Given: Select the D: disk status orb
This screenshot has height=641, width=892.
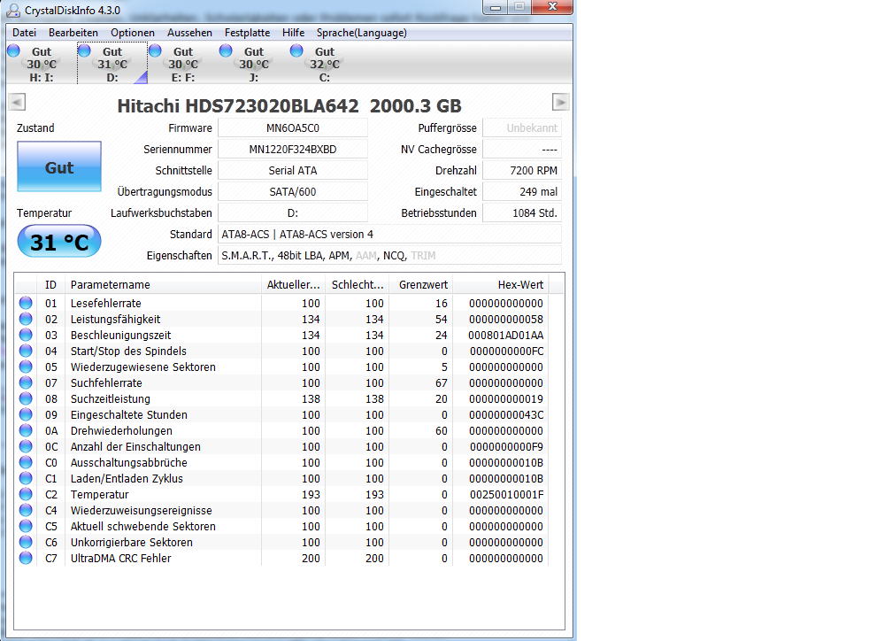Looking at the screenshot, I should click(84, 51).
